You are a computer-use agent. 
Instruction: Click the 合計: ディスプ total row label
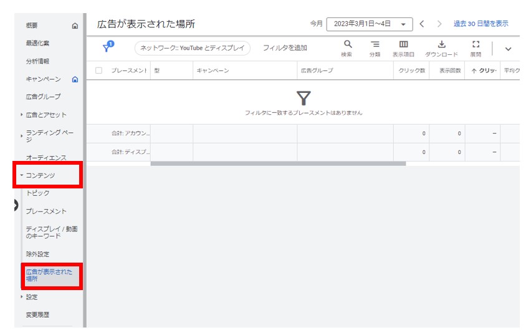point(131,152)
